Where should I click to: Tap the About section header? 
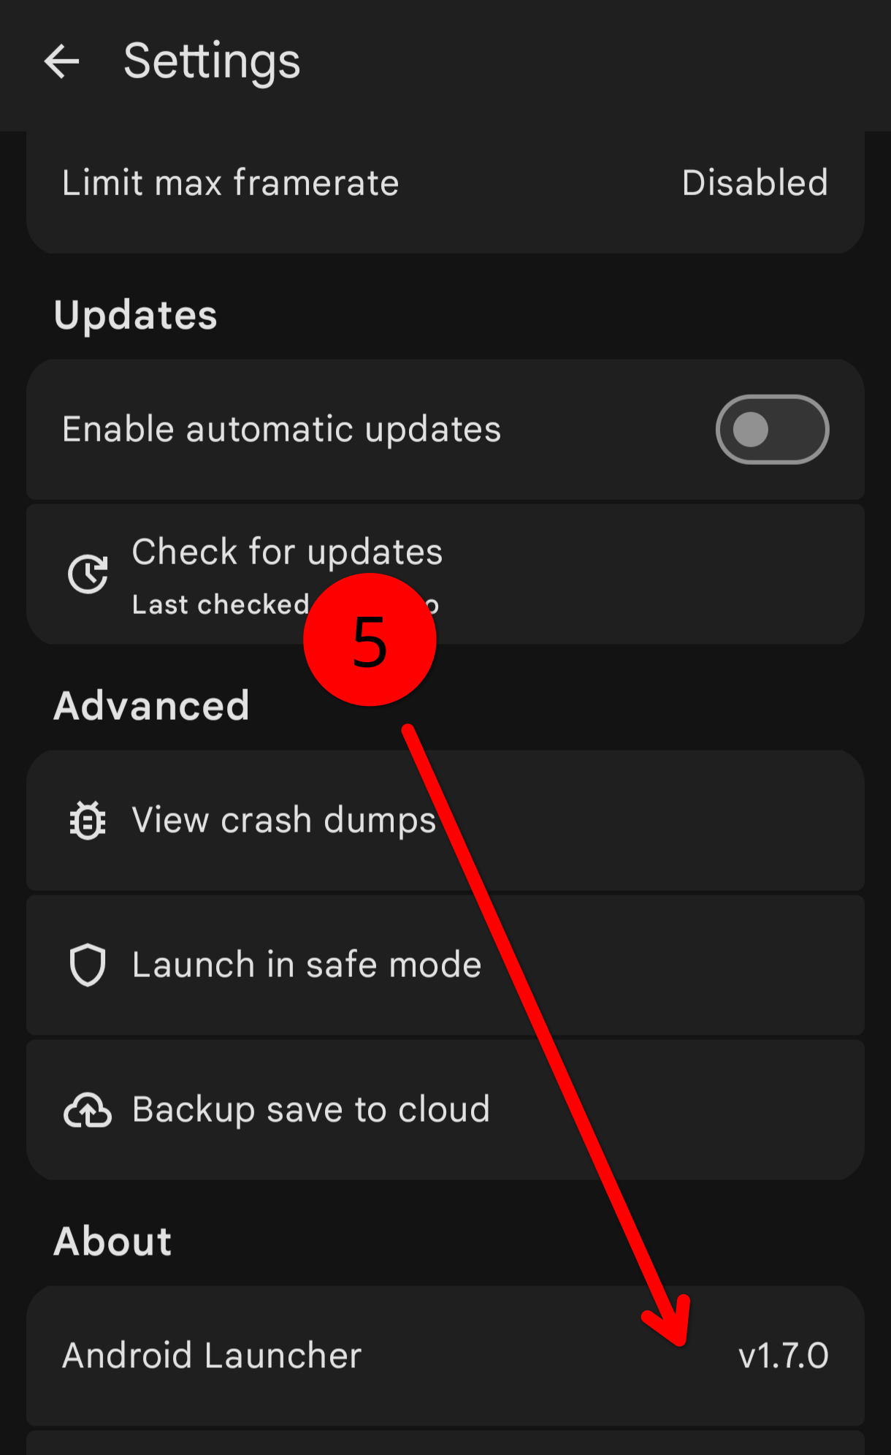click(112, 1241)
